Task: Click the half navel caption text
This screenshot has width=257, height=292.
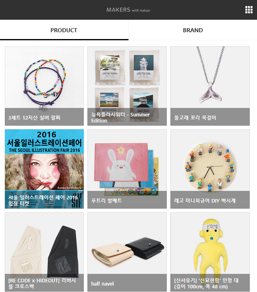Action: [102, 284]
